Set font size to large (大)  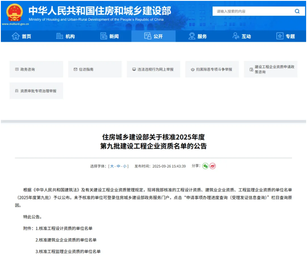(x=112, y=166)
